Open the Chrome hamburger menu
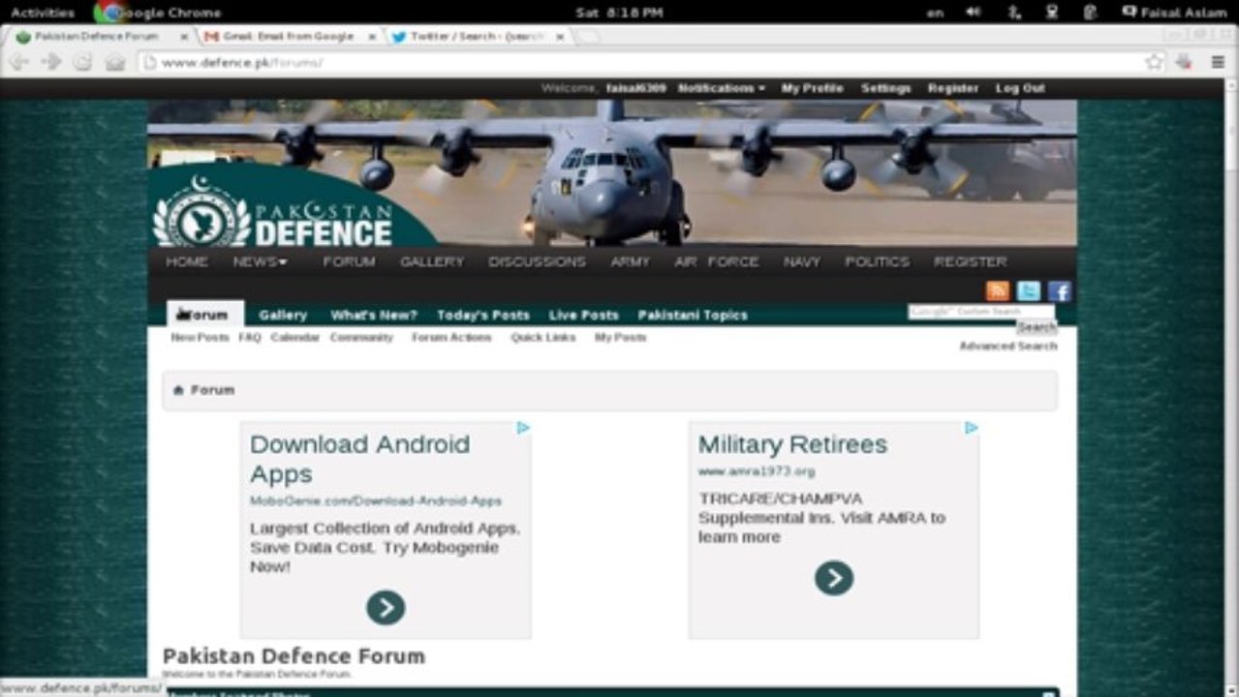The height and width of the screenshot is (697, 1239). point(1218,62)
